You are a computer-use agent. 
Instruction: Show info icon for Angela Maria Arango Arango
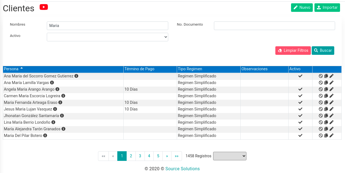pos(58,89)
